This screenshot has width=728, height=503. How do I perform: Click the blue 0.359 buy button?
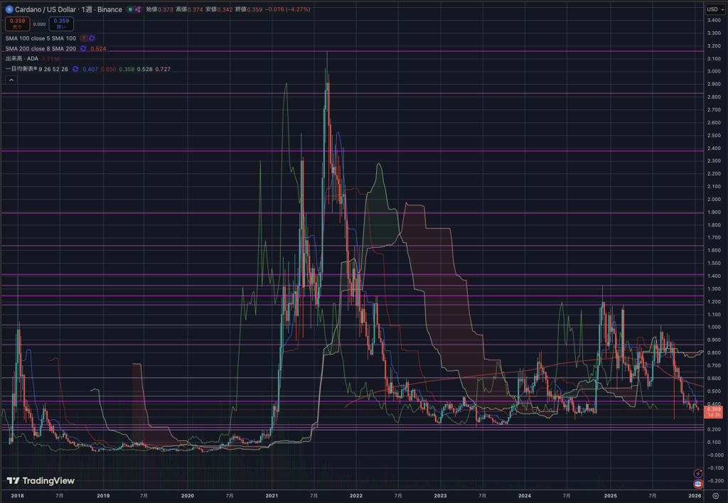click(x=60, y=23)
